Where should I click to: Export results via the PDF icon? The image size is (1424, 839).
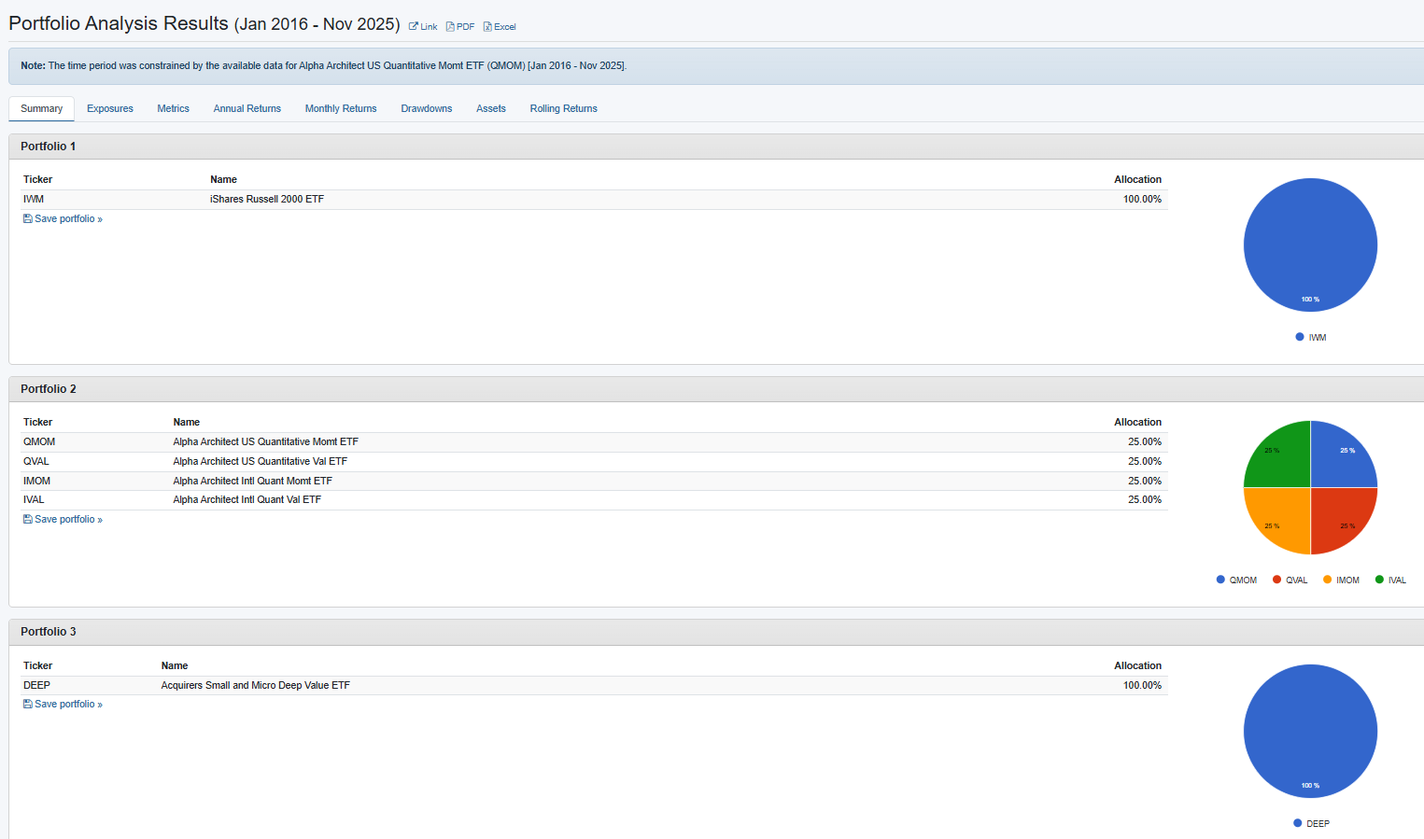pyautogui.click(x=450, y=27)
